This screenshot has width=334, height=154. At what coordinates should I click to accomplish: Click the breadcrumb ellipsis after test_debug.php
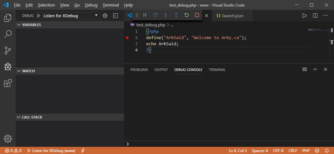172,25
